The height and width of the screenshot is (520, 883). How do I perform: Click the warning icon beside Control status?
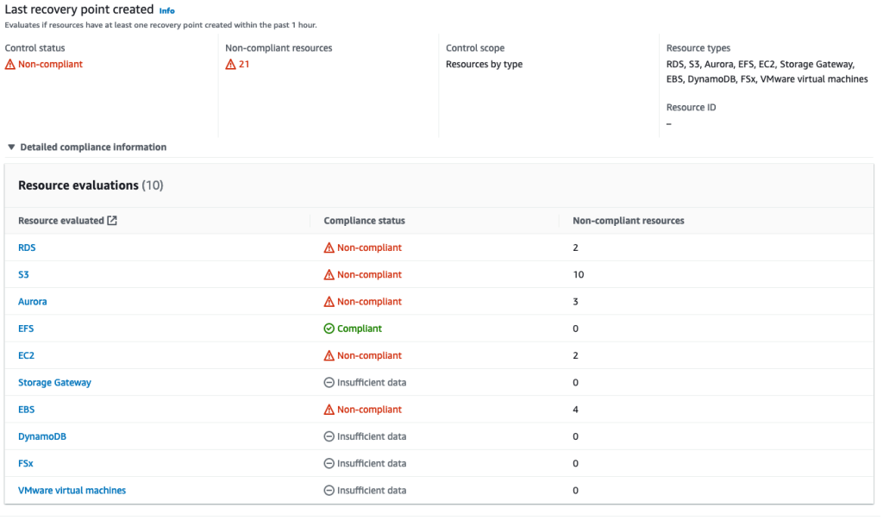11,64
